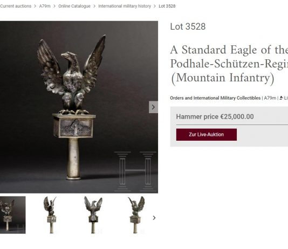Open Current auctions breadcrumb

click(x=16, y=6)
